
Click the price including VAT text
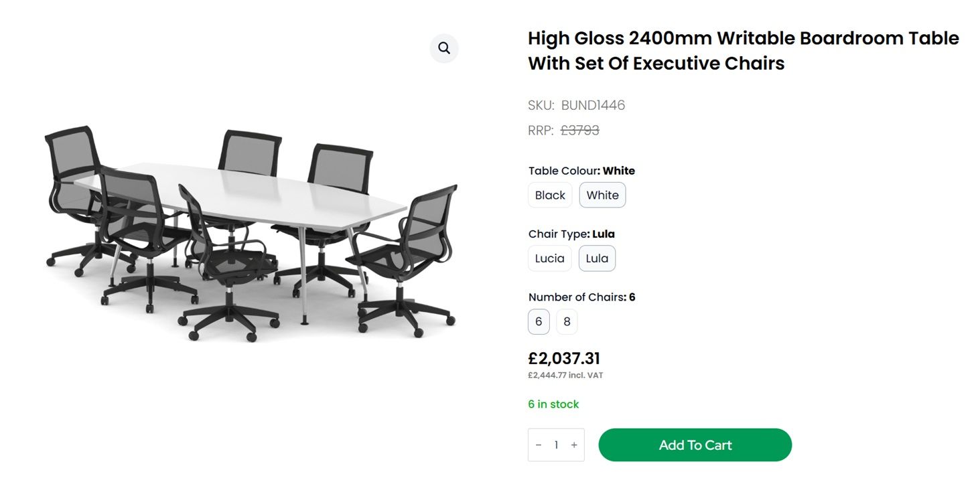(565, 376)
